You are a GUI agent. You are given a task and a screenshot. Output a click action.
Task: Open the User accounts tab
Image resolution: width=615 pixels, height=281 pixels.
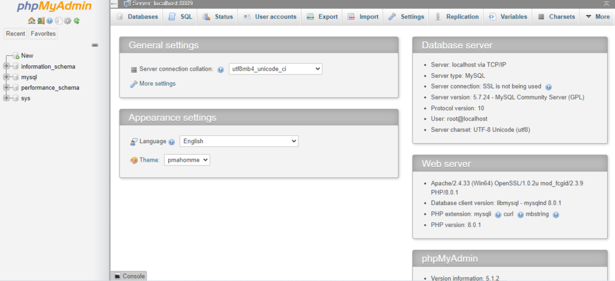coord(270,17)
